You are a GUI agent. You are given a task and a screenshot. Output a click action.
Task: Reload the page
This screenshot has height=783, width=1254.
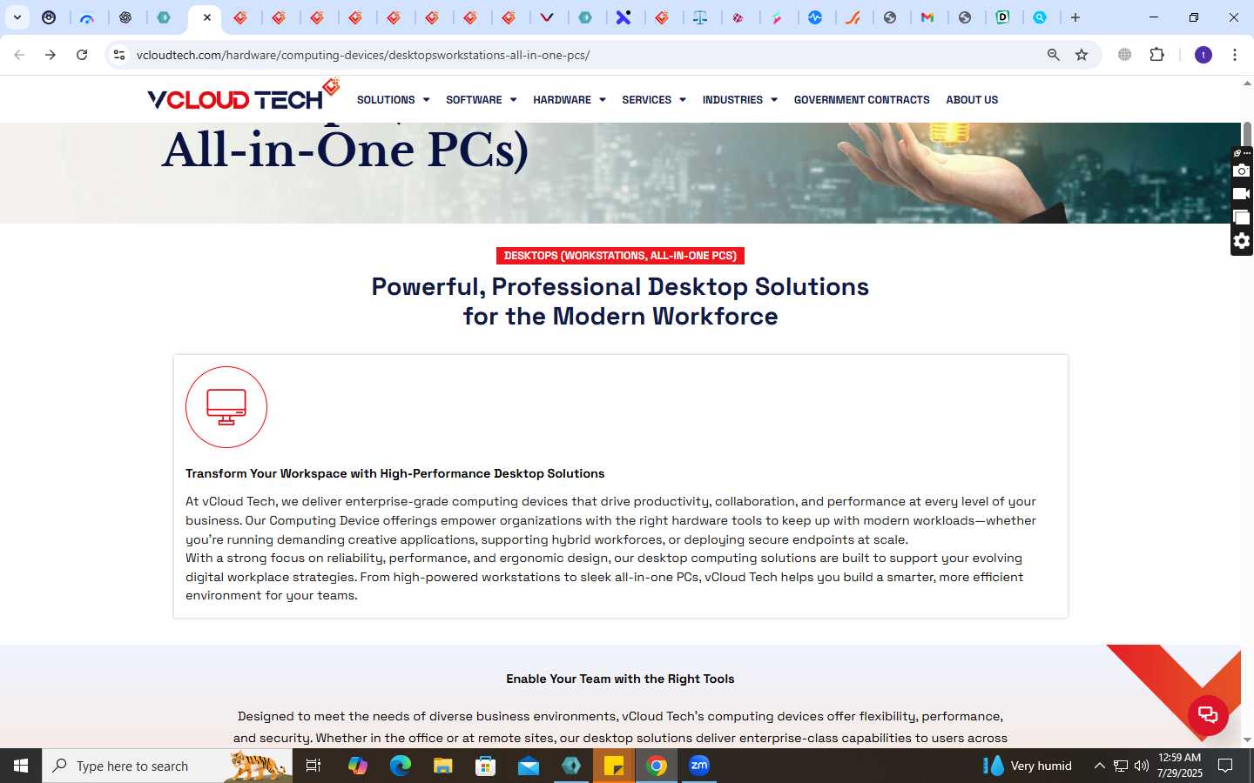[82, 55]
